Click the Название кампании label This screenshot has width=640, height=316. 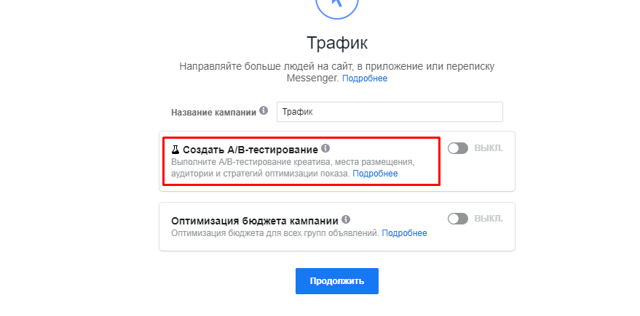tap(214, 113)
